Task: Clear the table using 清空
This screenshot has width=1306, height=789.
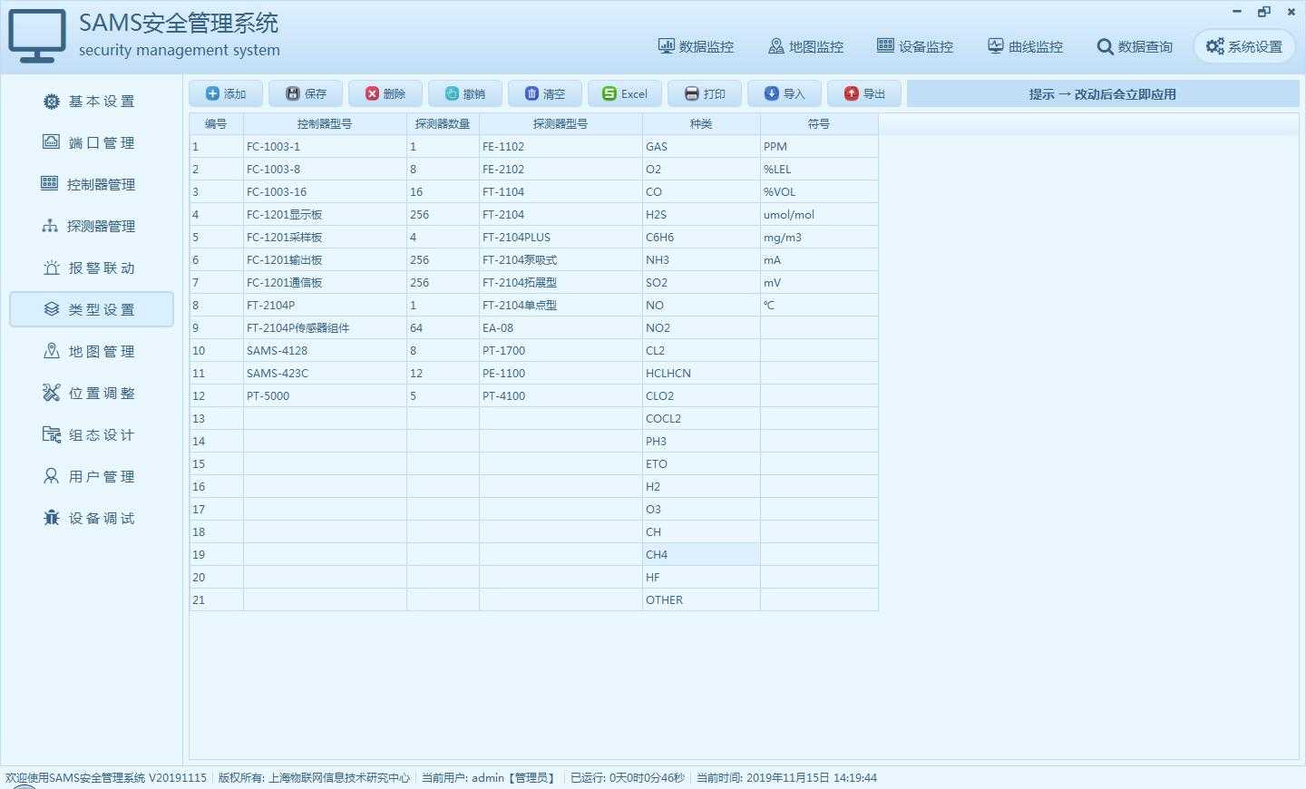Action: point(545,93)
